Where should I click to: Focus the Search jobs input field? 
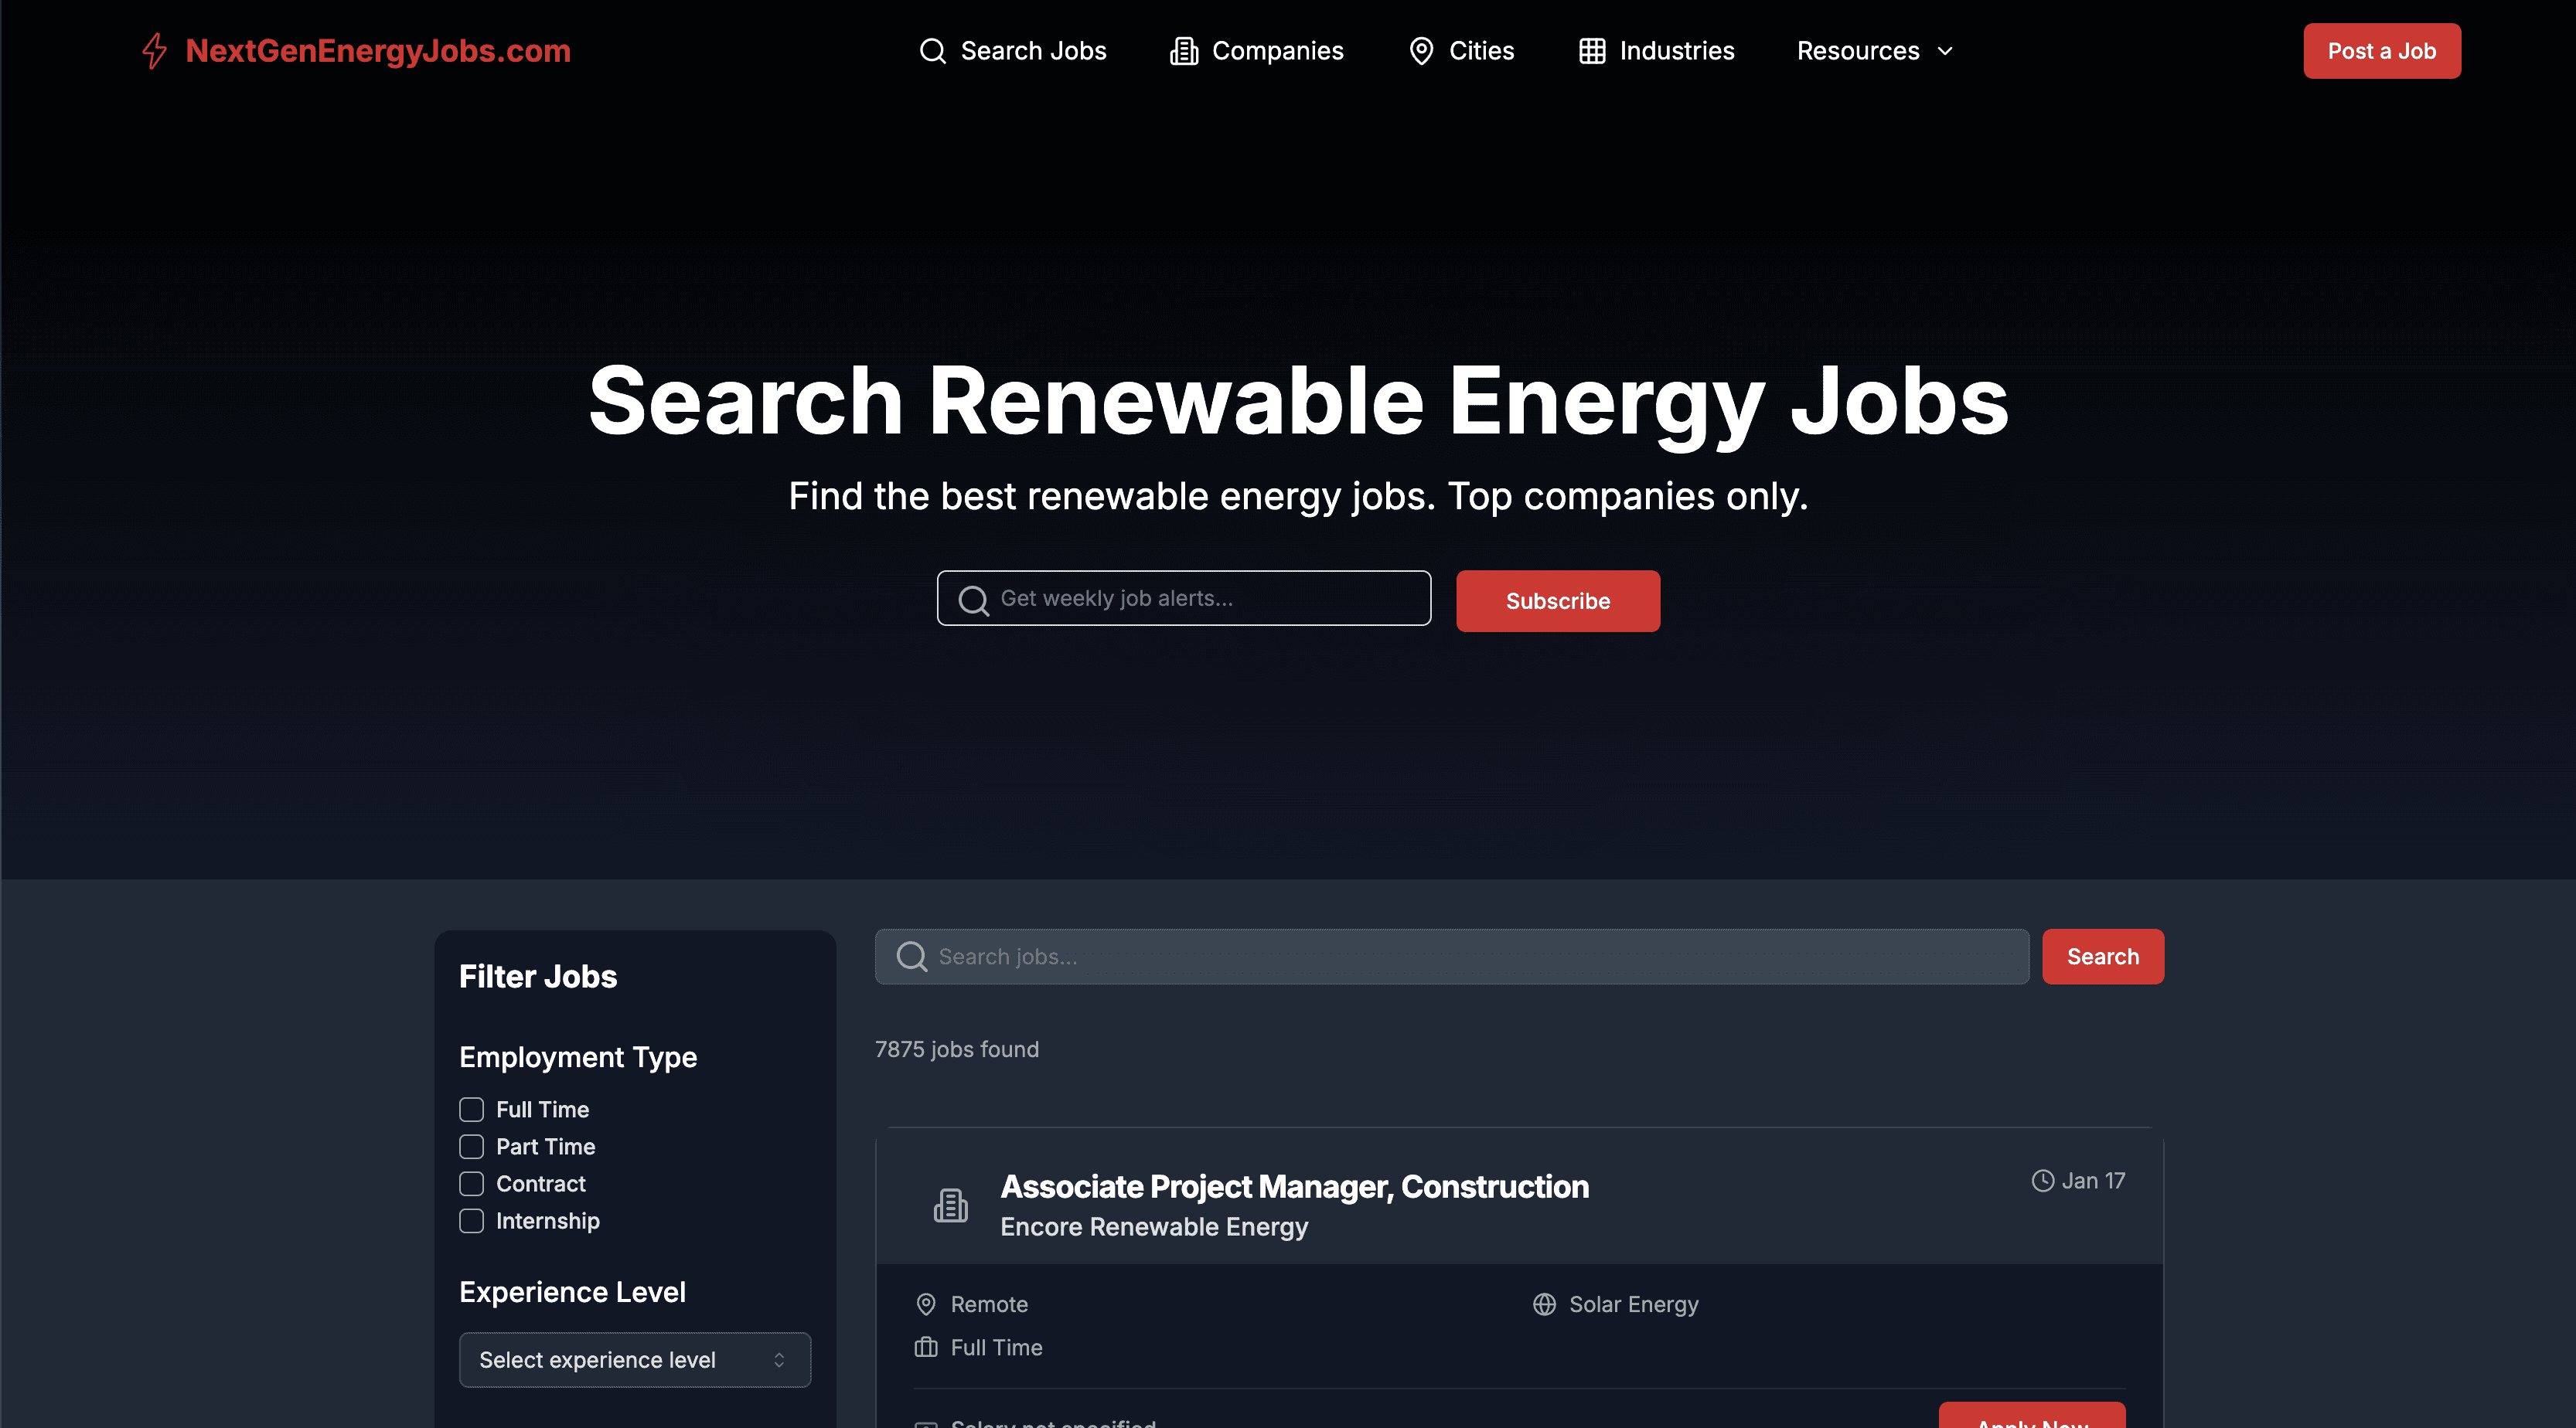click(1452, 957)
